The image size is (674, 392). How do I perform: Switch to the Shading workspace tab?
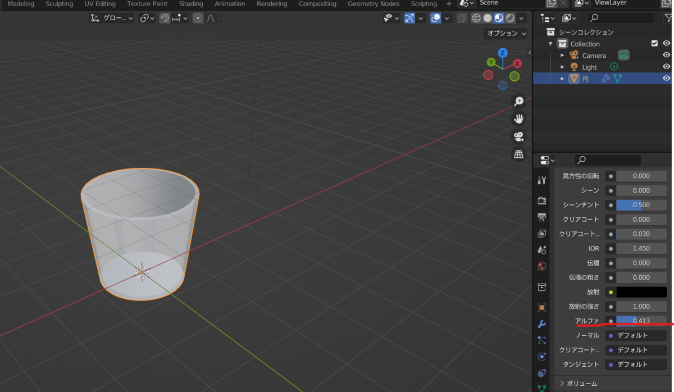click(x=191, y=4)
